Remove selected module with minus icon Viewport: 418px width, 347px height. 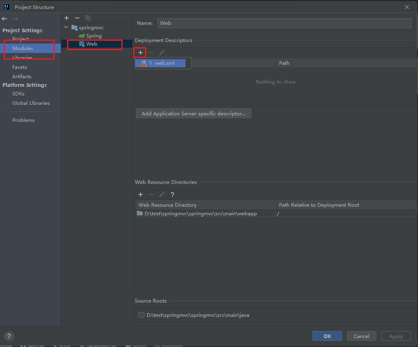[77, 18]
